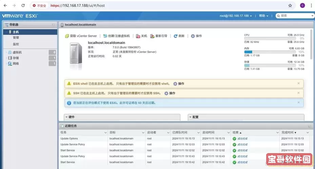The image size is (315, 169).
Task: Click the VMware ESXi logo
Action: (20, 16)
